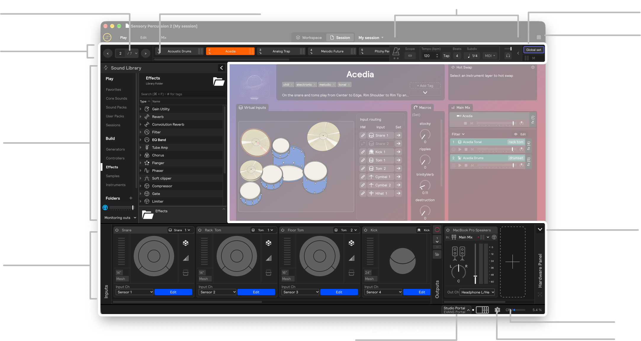Click the metronome icon
Viewport: 641px width, 341px height.
(396, 52)
